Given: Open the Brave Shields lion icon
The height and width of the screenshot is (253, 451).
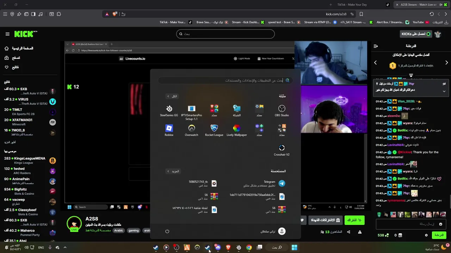Looking at the screenshot, I should [x=115, y=14].
